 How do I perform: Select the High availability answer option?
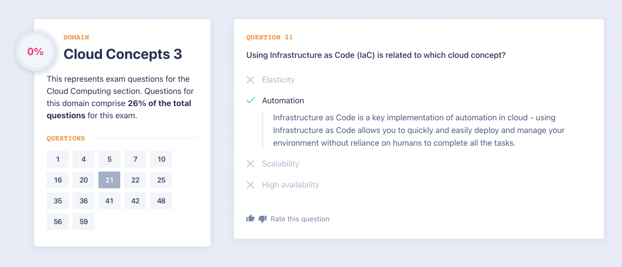pyautogui.click(x=290, y=185)
